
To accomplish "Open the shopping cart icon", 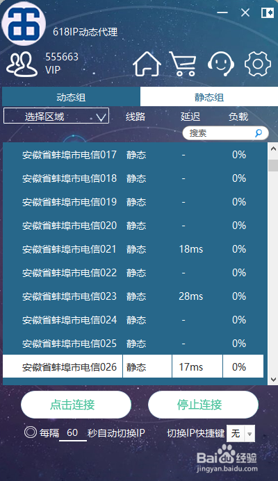I will point(183,64).
